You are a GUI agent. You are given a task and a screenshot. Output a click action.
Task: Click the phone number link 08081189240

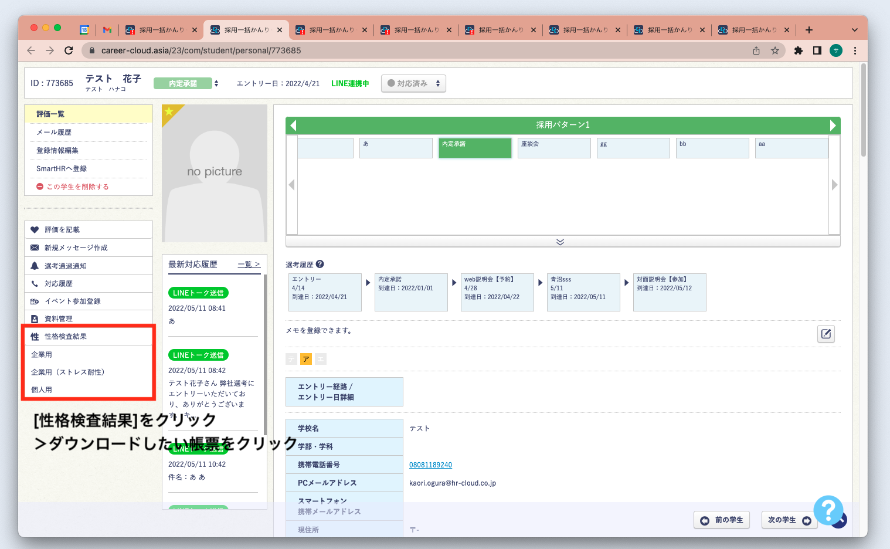click(x=430, y=465)
